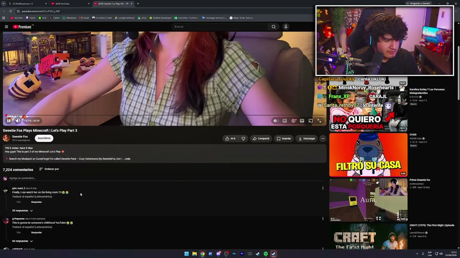This screenshot has width=460, height=258.
Task: Open the Twitch bookmark
Action: tap(31, 18)
